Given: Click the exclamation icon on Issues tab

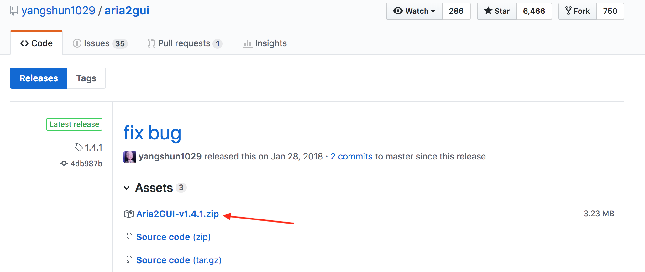Looking at the screenshot, I should [x=77, y=43].
